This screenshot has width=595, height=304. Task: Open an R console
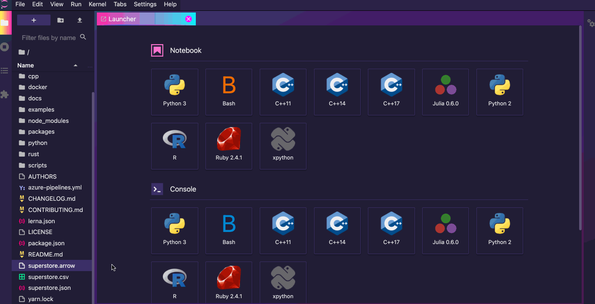click(175, 283)
